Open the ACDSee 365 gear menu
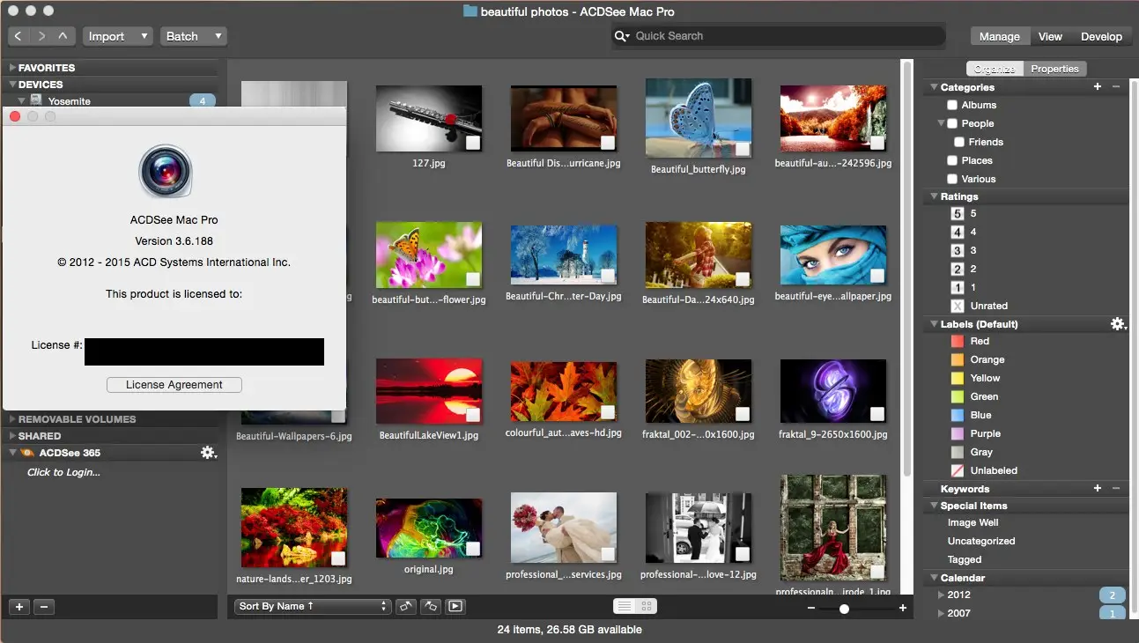This screenshot has width=1139, height=643. tap(208, 453)
